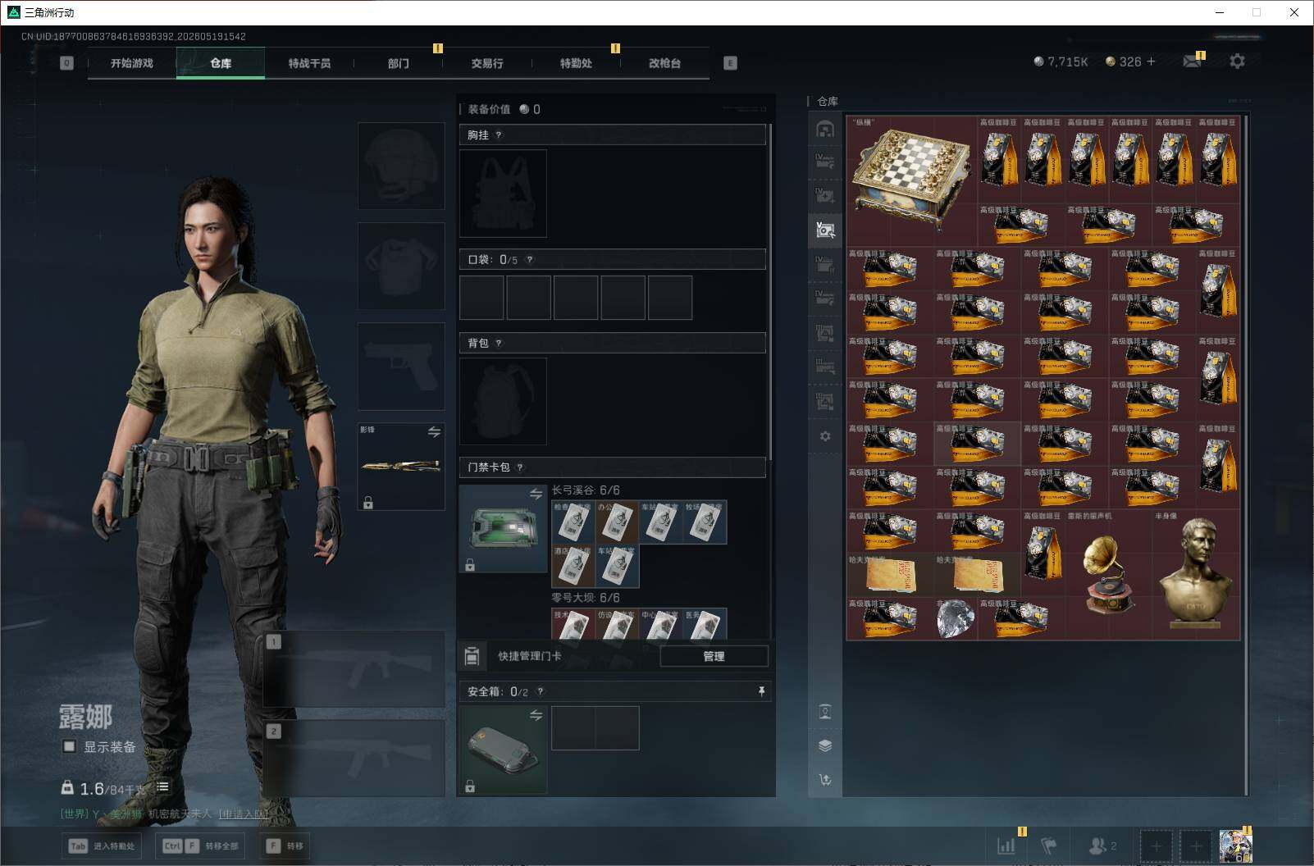Click the 管理 button for door cards
This screenshot has height=866, width=1314.
pyautogui.click(x=714, y=656)
